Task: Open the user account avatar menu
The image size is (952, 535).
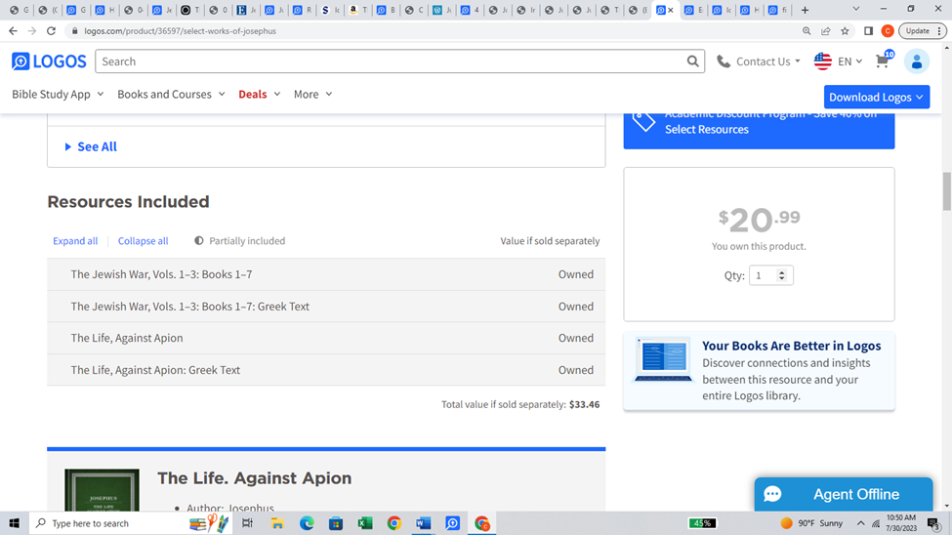Action: tap(916, 62)
